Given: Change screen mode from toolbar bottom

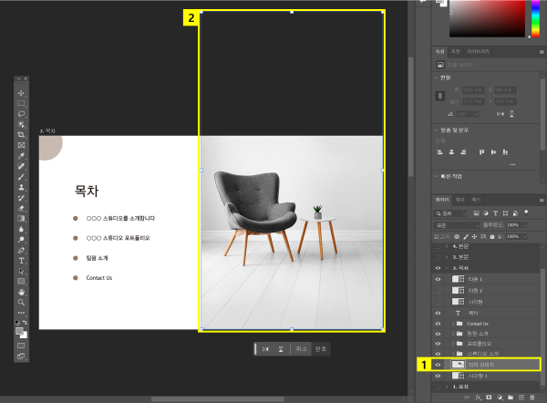Looking at the screenshot, I should (x=21, y=356).
